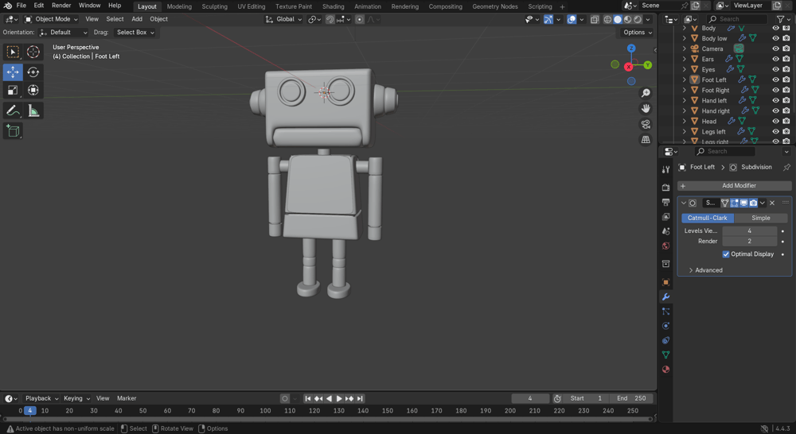Adjust Levels Viewport value field
This screenshot has width=796, height=434.
[749, 231]
